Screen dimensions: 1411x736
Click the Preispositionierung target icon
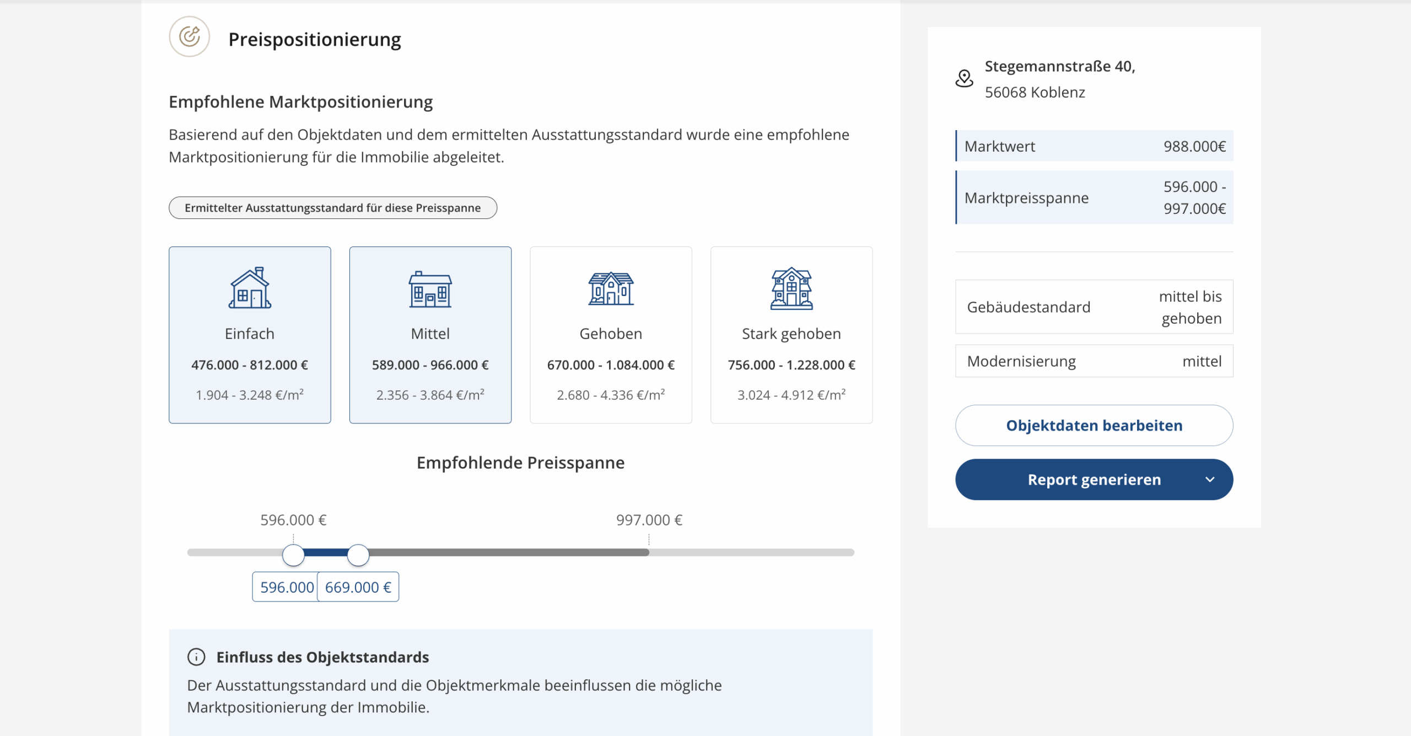(189, 37)
